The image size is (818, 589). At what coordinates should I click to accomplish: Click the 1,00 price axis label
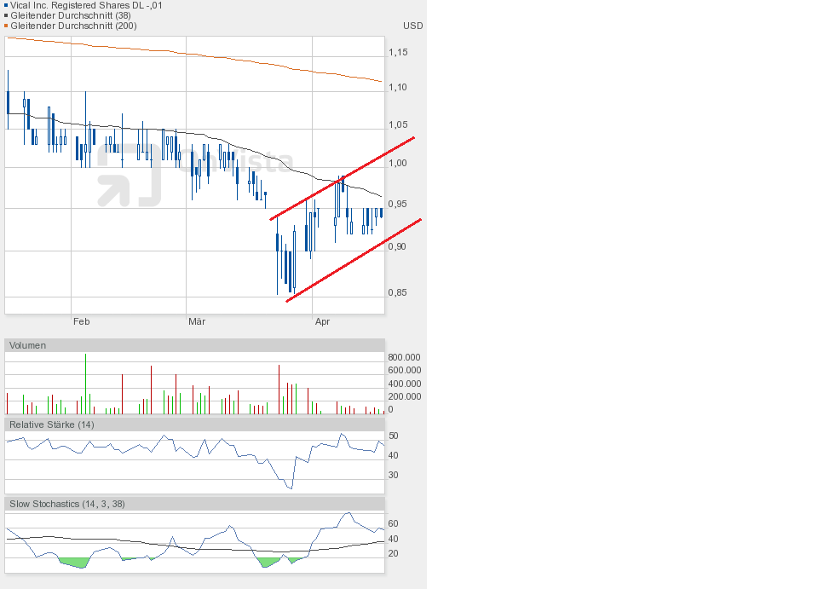click(398, 164)
